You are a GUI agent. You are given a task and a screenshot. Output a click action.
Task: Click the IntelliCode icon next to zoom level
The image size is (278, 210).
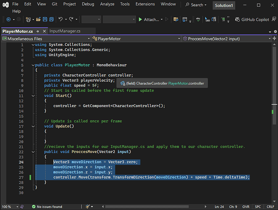22,207
